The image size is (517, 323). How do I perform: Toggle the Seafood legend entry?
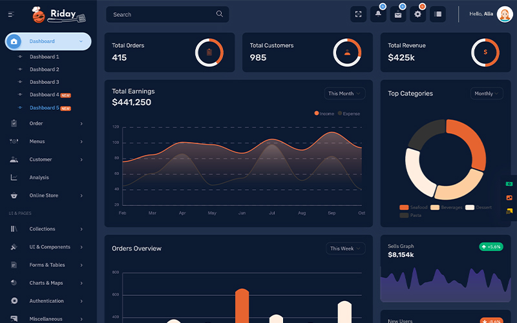(x=414, y=207)
